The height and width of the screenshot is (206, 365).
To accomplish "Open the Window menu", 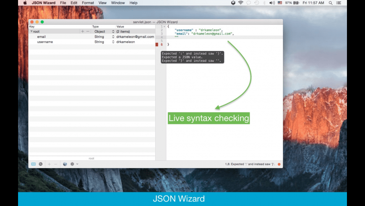I will 118,3.
